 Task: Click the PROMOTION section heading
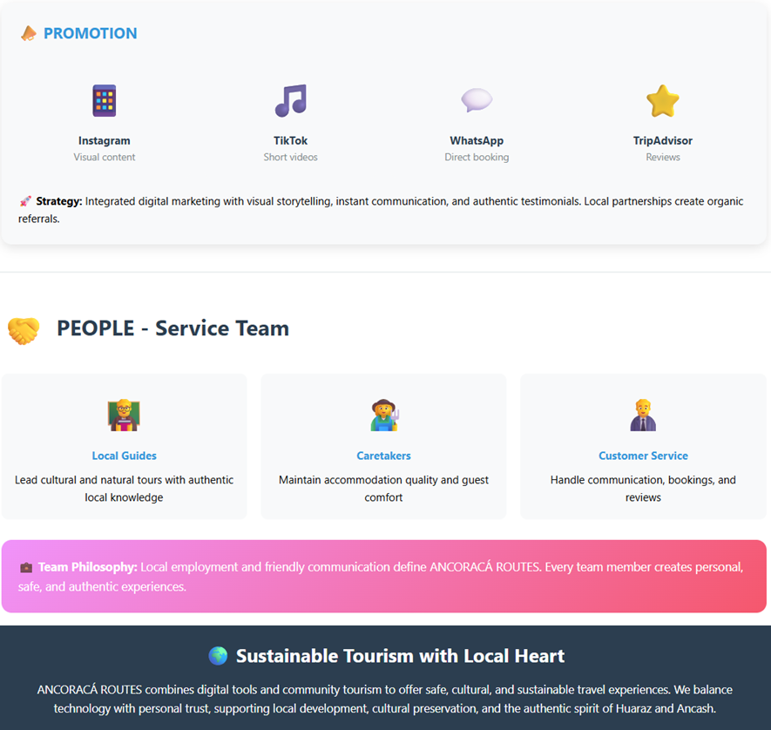[90, 34]
